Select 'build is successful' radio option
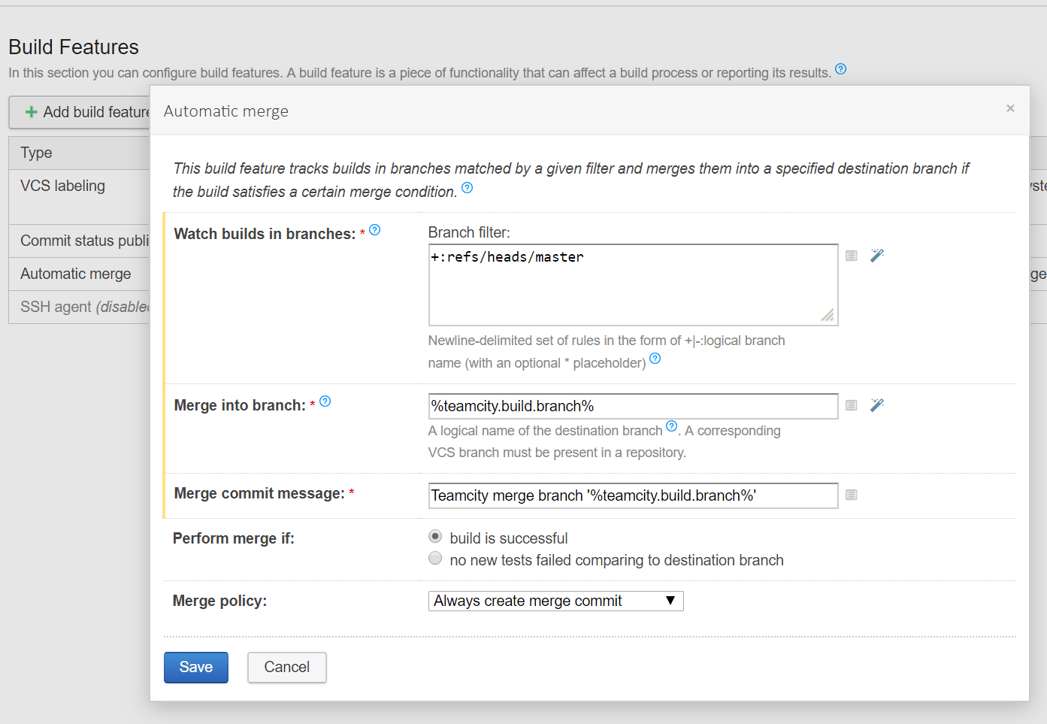 point(435,537)
